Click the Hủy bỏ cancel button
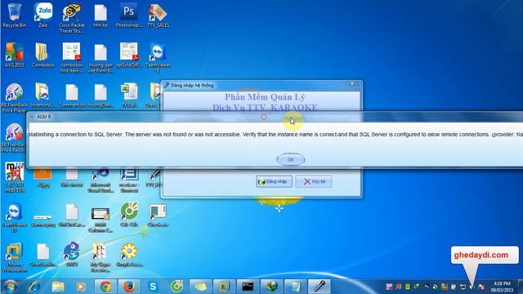Screen dimensions: 523x294 [314, 181]
